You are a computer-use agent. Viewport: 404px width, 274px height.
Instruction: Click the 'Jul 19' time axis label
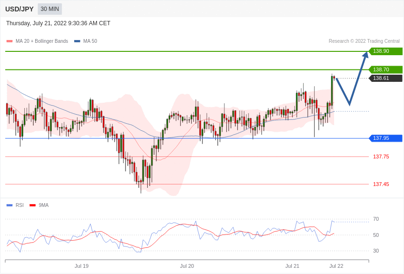pyautogui.click(x=81, y=266)
